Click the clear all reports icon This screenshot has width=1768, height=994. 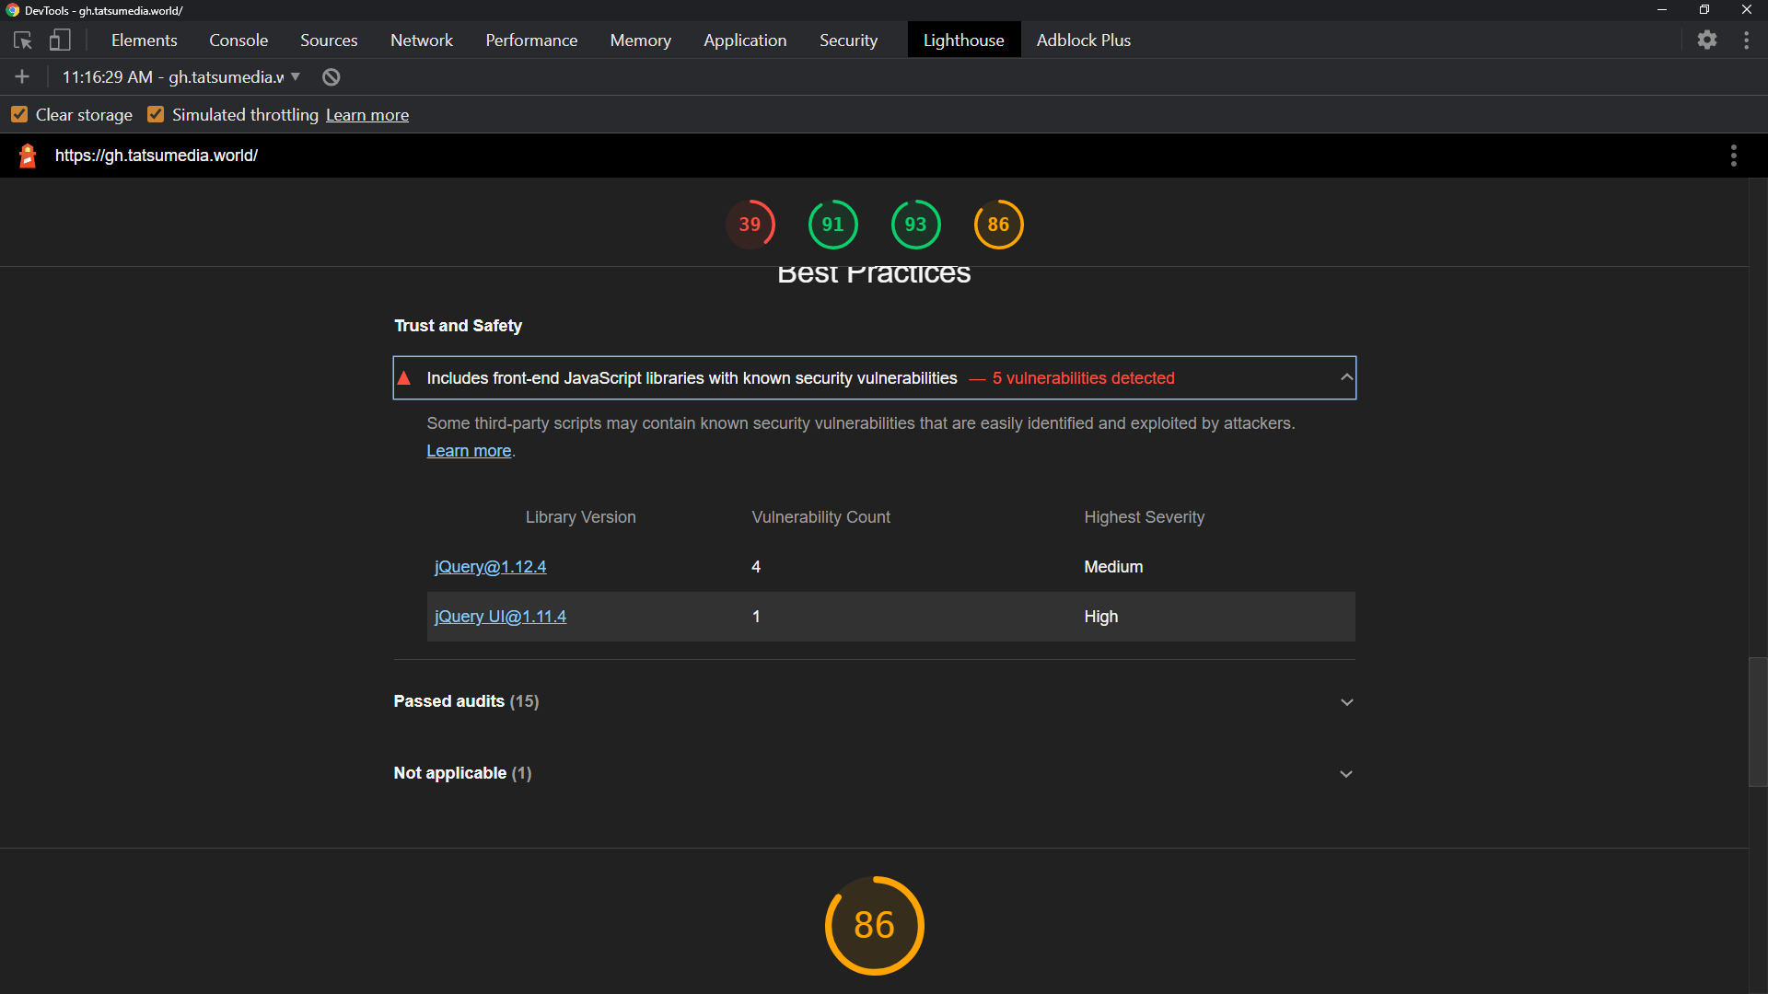coord(331,77)
